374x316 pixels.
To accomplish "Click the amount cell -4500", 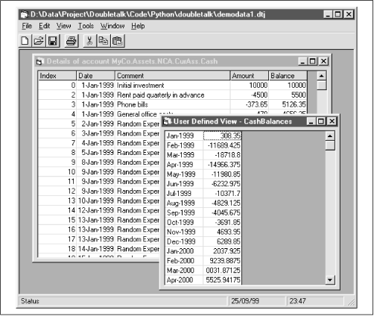I will tap(250, 95).
